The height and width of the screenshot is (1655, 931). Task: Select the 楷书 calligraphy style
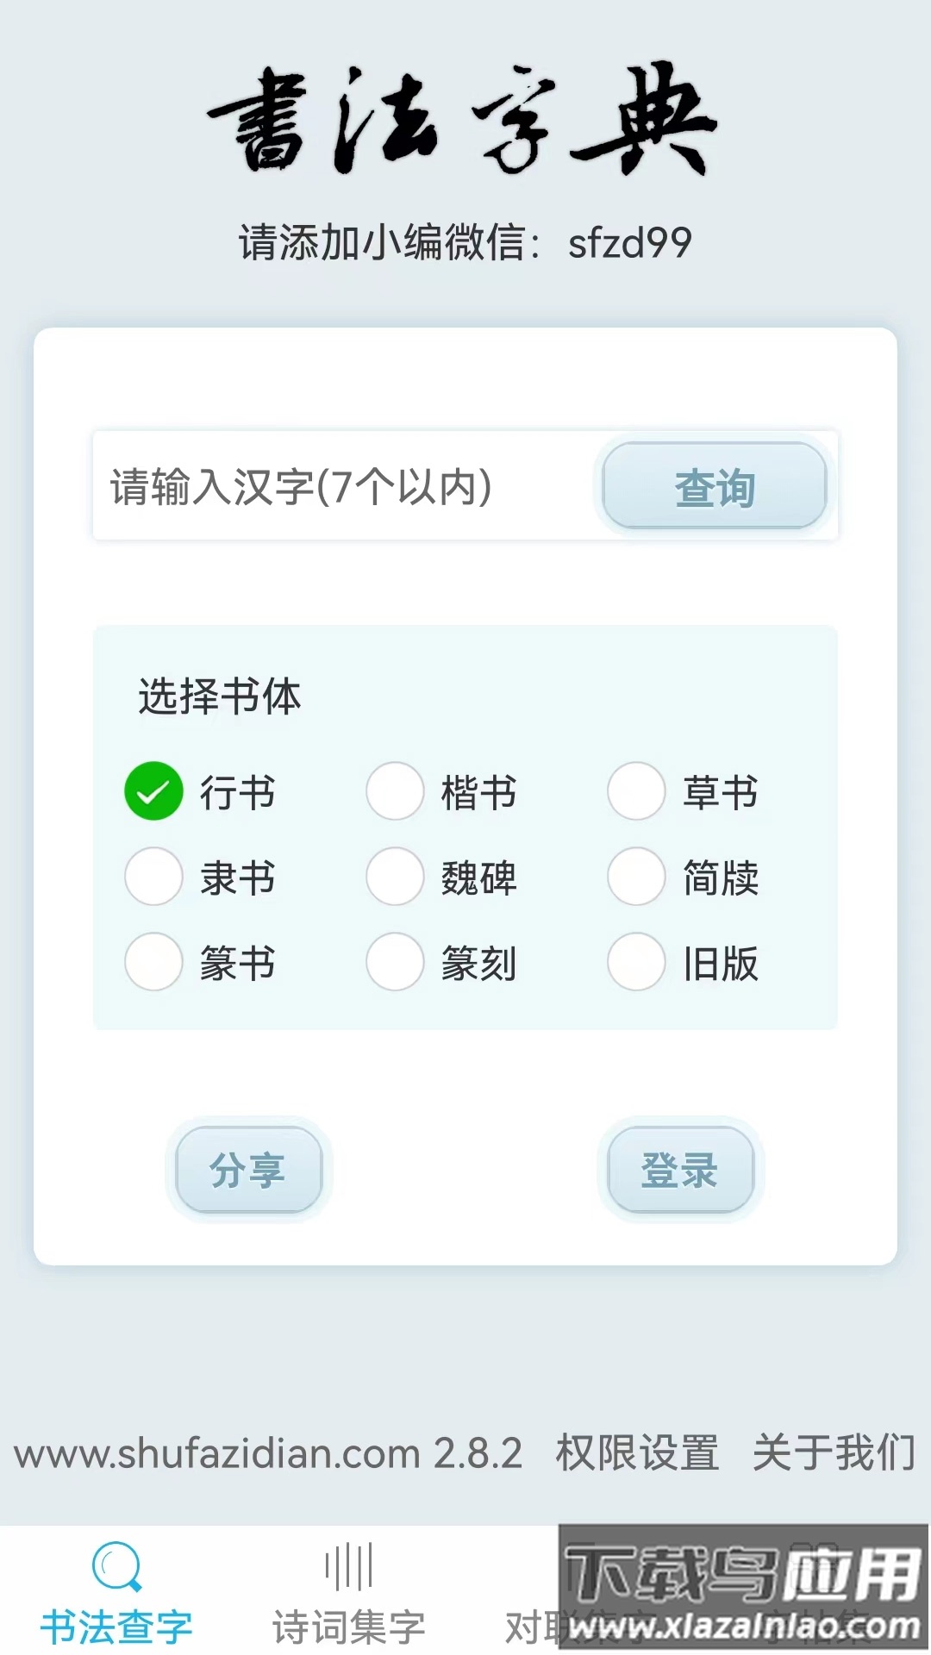pyautogui.click(x=395, y=791)
